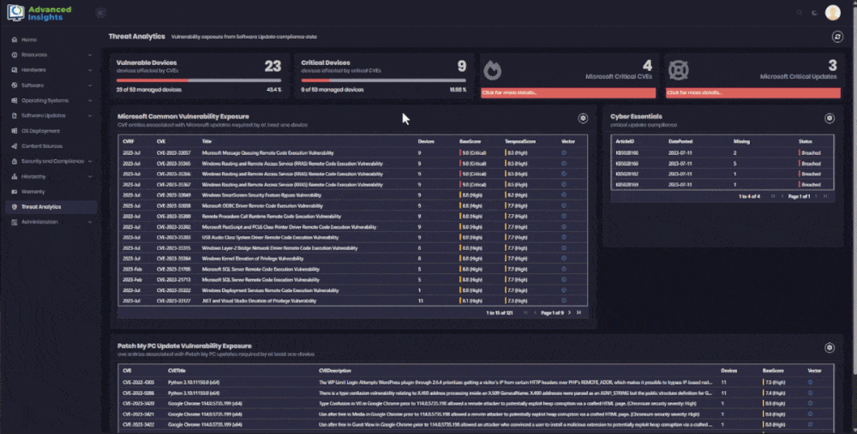The width and height of the screenshot is (857, 434).
Task: Select Windows Deployment Services vulnerability row title
Action: [x=270, y=290]
